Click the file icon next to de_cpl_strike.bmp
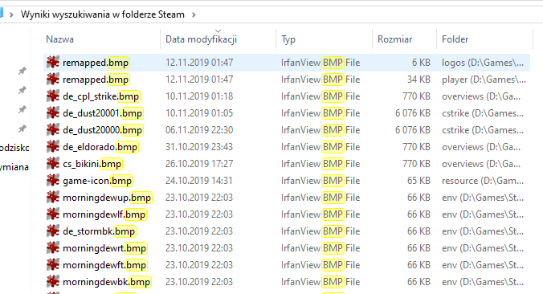The height and width of the screenshot is (294, 543). pyautogui.click(x=53, y=96)
